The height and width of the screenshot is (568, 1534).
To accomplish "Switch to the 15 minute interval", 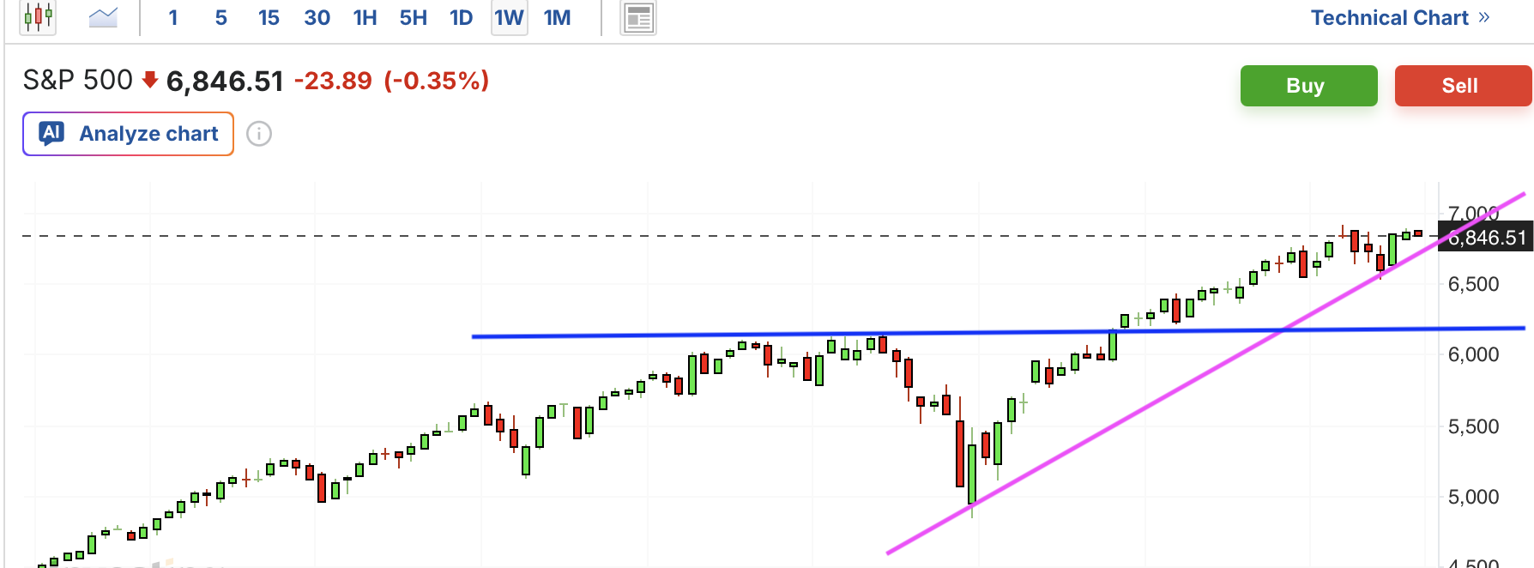I will point(269,18).
